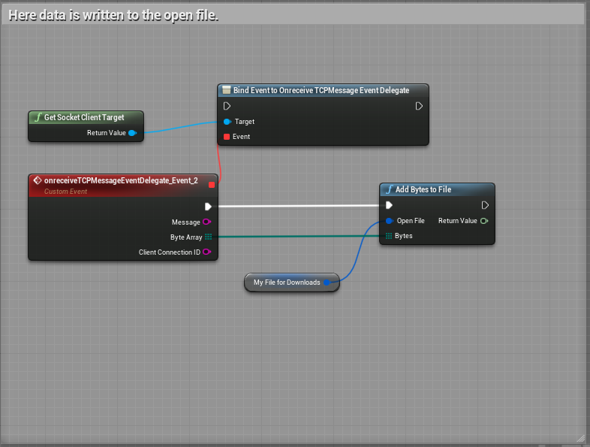
Task: Click the red delegate pin on custom event header
Action: click(x=212, y=184)
